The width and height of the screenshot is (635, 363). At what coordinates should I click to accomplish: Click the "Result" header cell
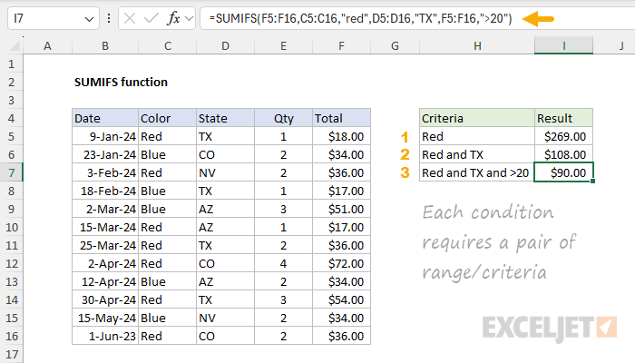(x=563, y=118)
